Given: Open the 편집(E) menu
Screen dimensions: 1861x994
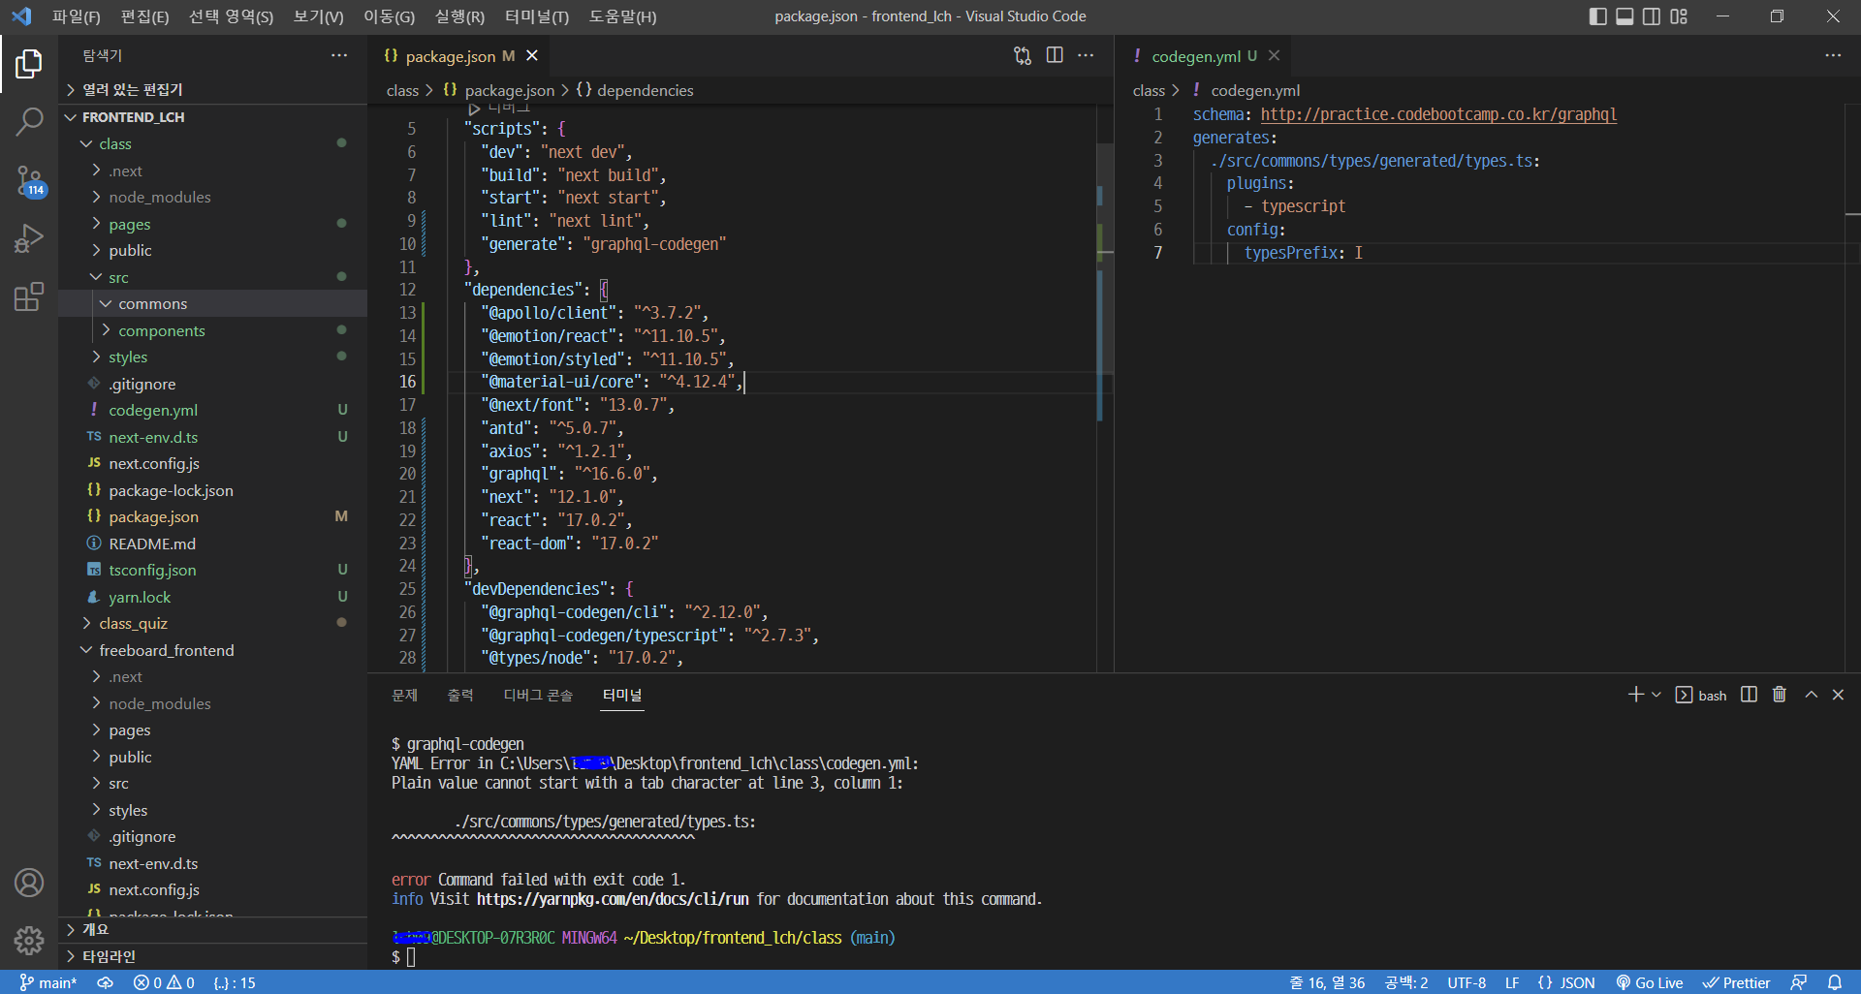Looking at the screenshot, I should tap(144, 16).
